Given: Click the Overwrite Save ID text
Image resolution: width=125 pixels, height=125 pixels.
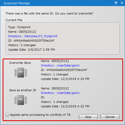Looking at the screenshot, I should tap(64, 70).
